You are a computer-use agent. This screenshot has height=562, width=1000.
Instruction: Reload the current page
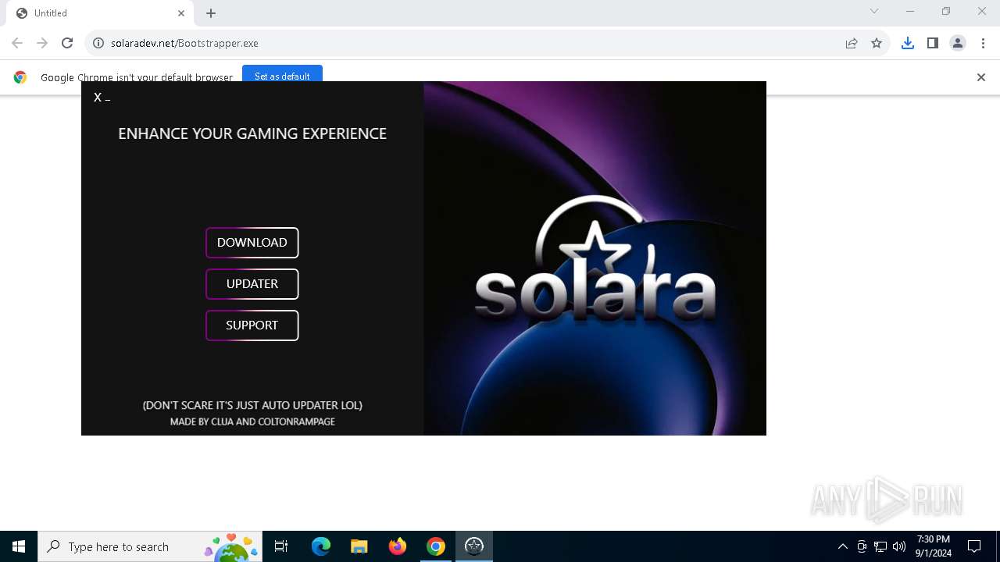pyautogui.click(x=67, y=43)
